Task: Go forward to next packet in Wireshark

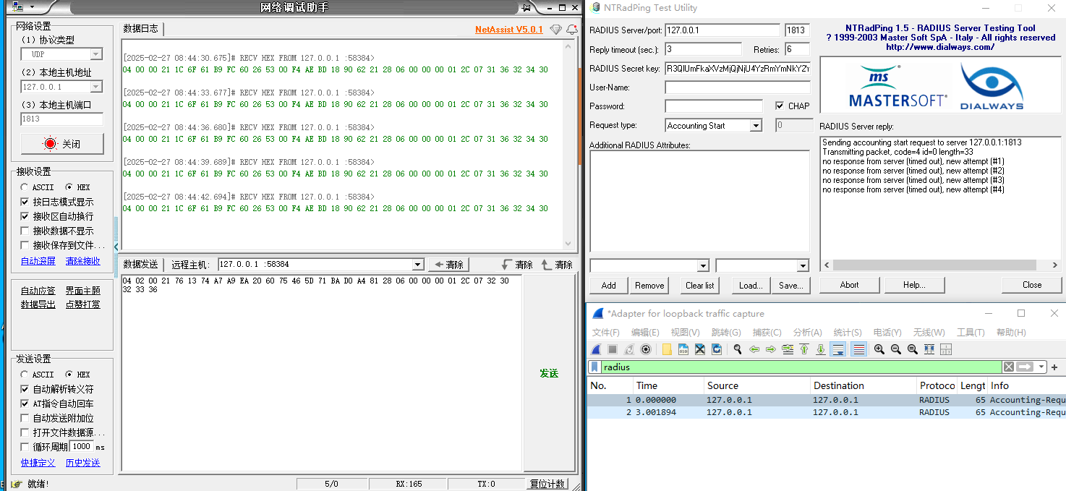Action: pyautogui.click(x=771, y=349)
